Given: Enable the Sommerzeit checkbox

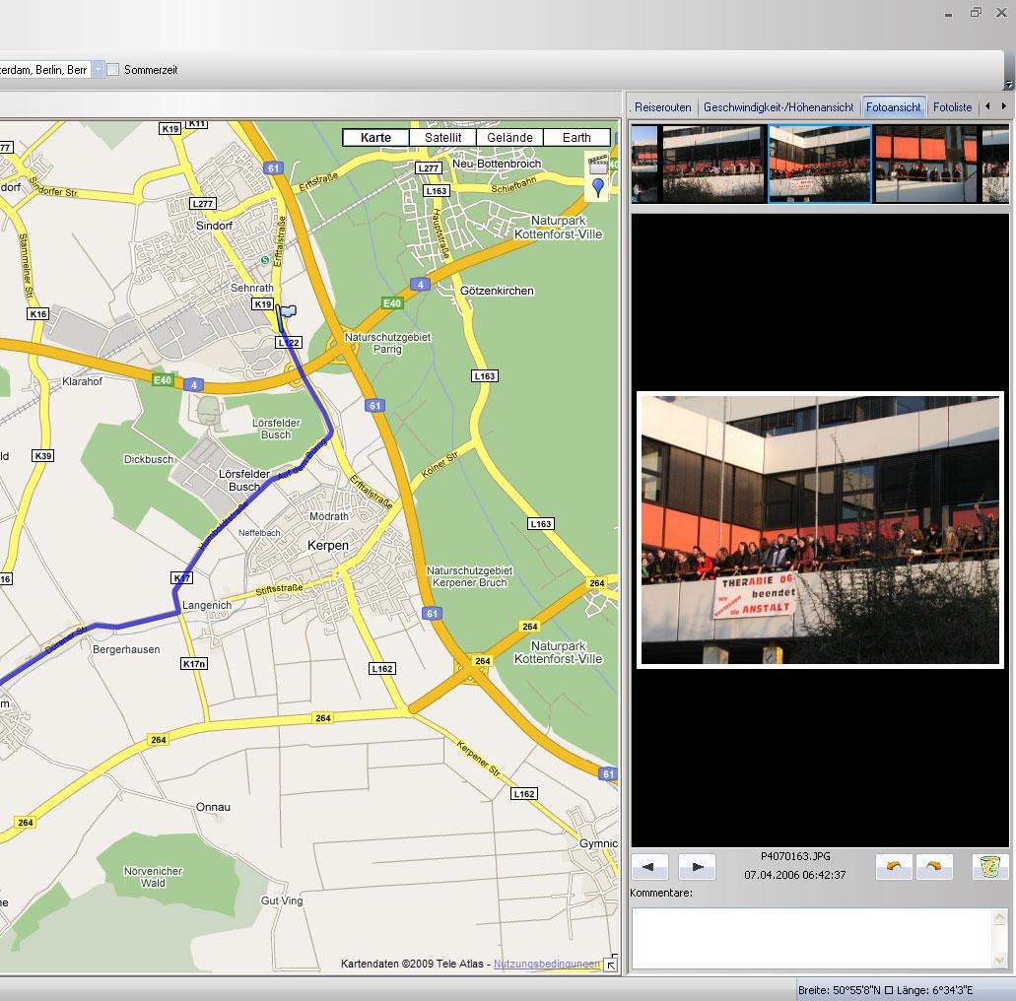Looking at the screenshot, I should [113, 70].
